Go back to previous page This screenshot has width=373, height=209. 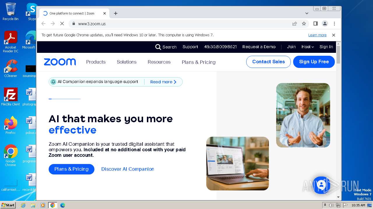[x=43, y=24]
